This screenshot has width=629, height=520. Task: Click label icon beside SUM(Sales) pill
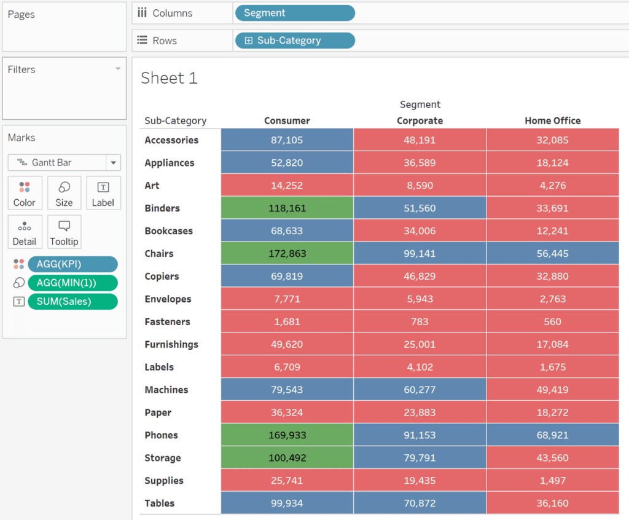tap(18, 301)
